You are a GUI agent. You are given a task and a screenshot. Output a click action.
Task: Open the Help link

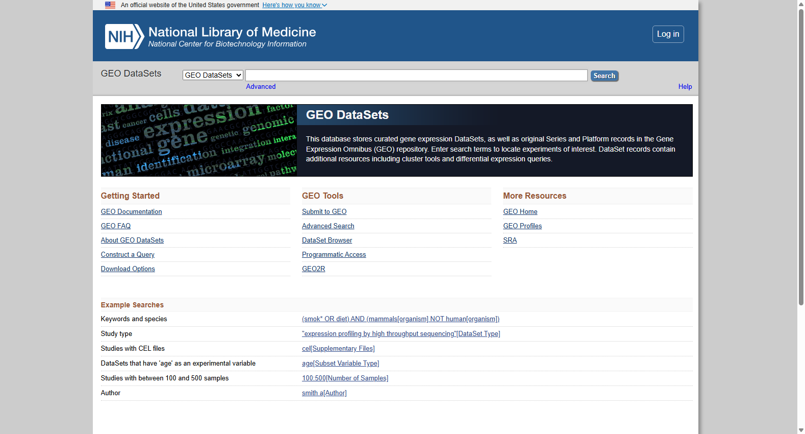pos(685,87)
